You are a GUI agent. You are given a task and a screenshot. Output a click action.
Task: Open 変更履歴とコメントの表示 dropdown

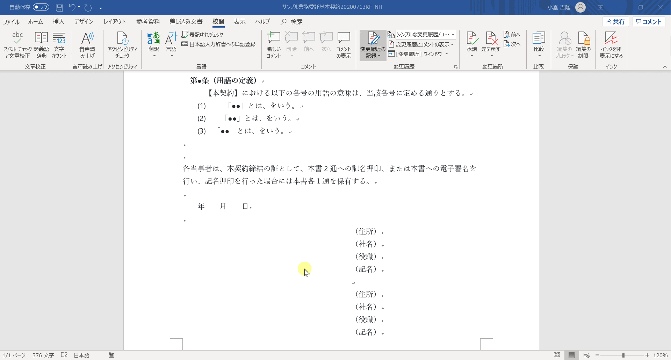click(x=421, y=44)
